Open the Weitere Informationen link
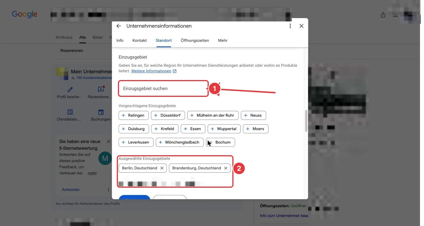Image resolution: width=424 pixels, height=226 pixels. [x=151, y=71]
